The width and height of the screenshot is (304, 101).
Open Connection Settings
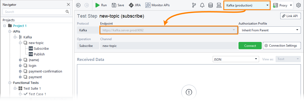tap(282, 46)
